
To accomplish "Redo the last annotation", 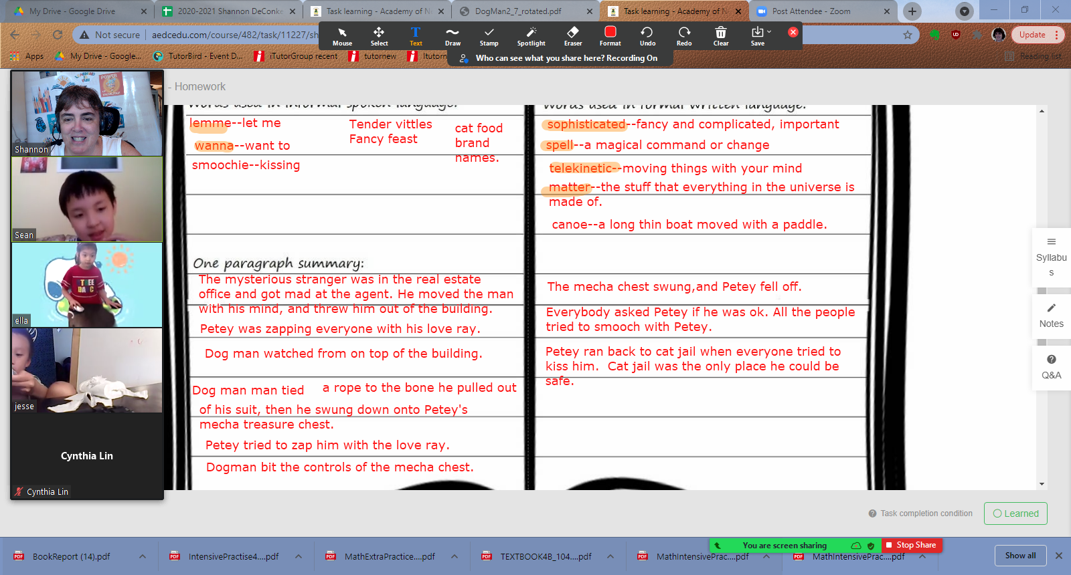I will point(684,37).
